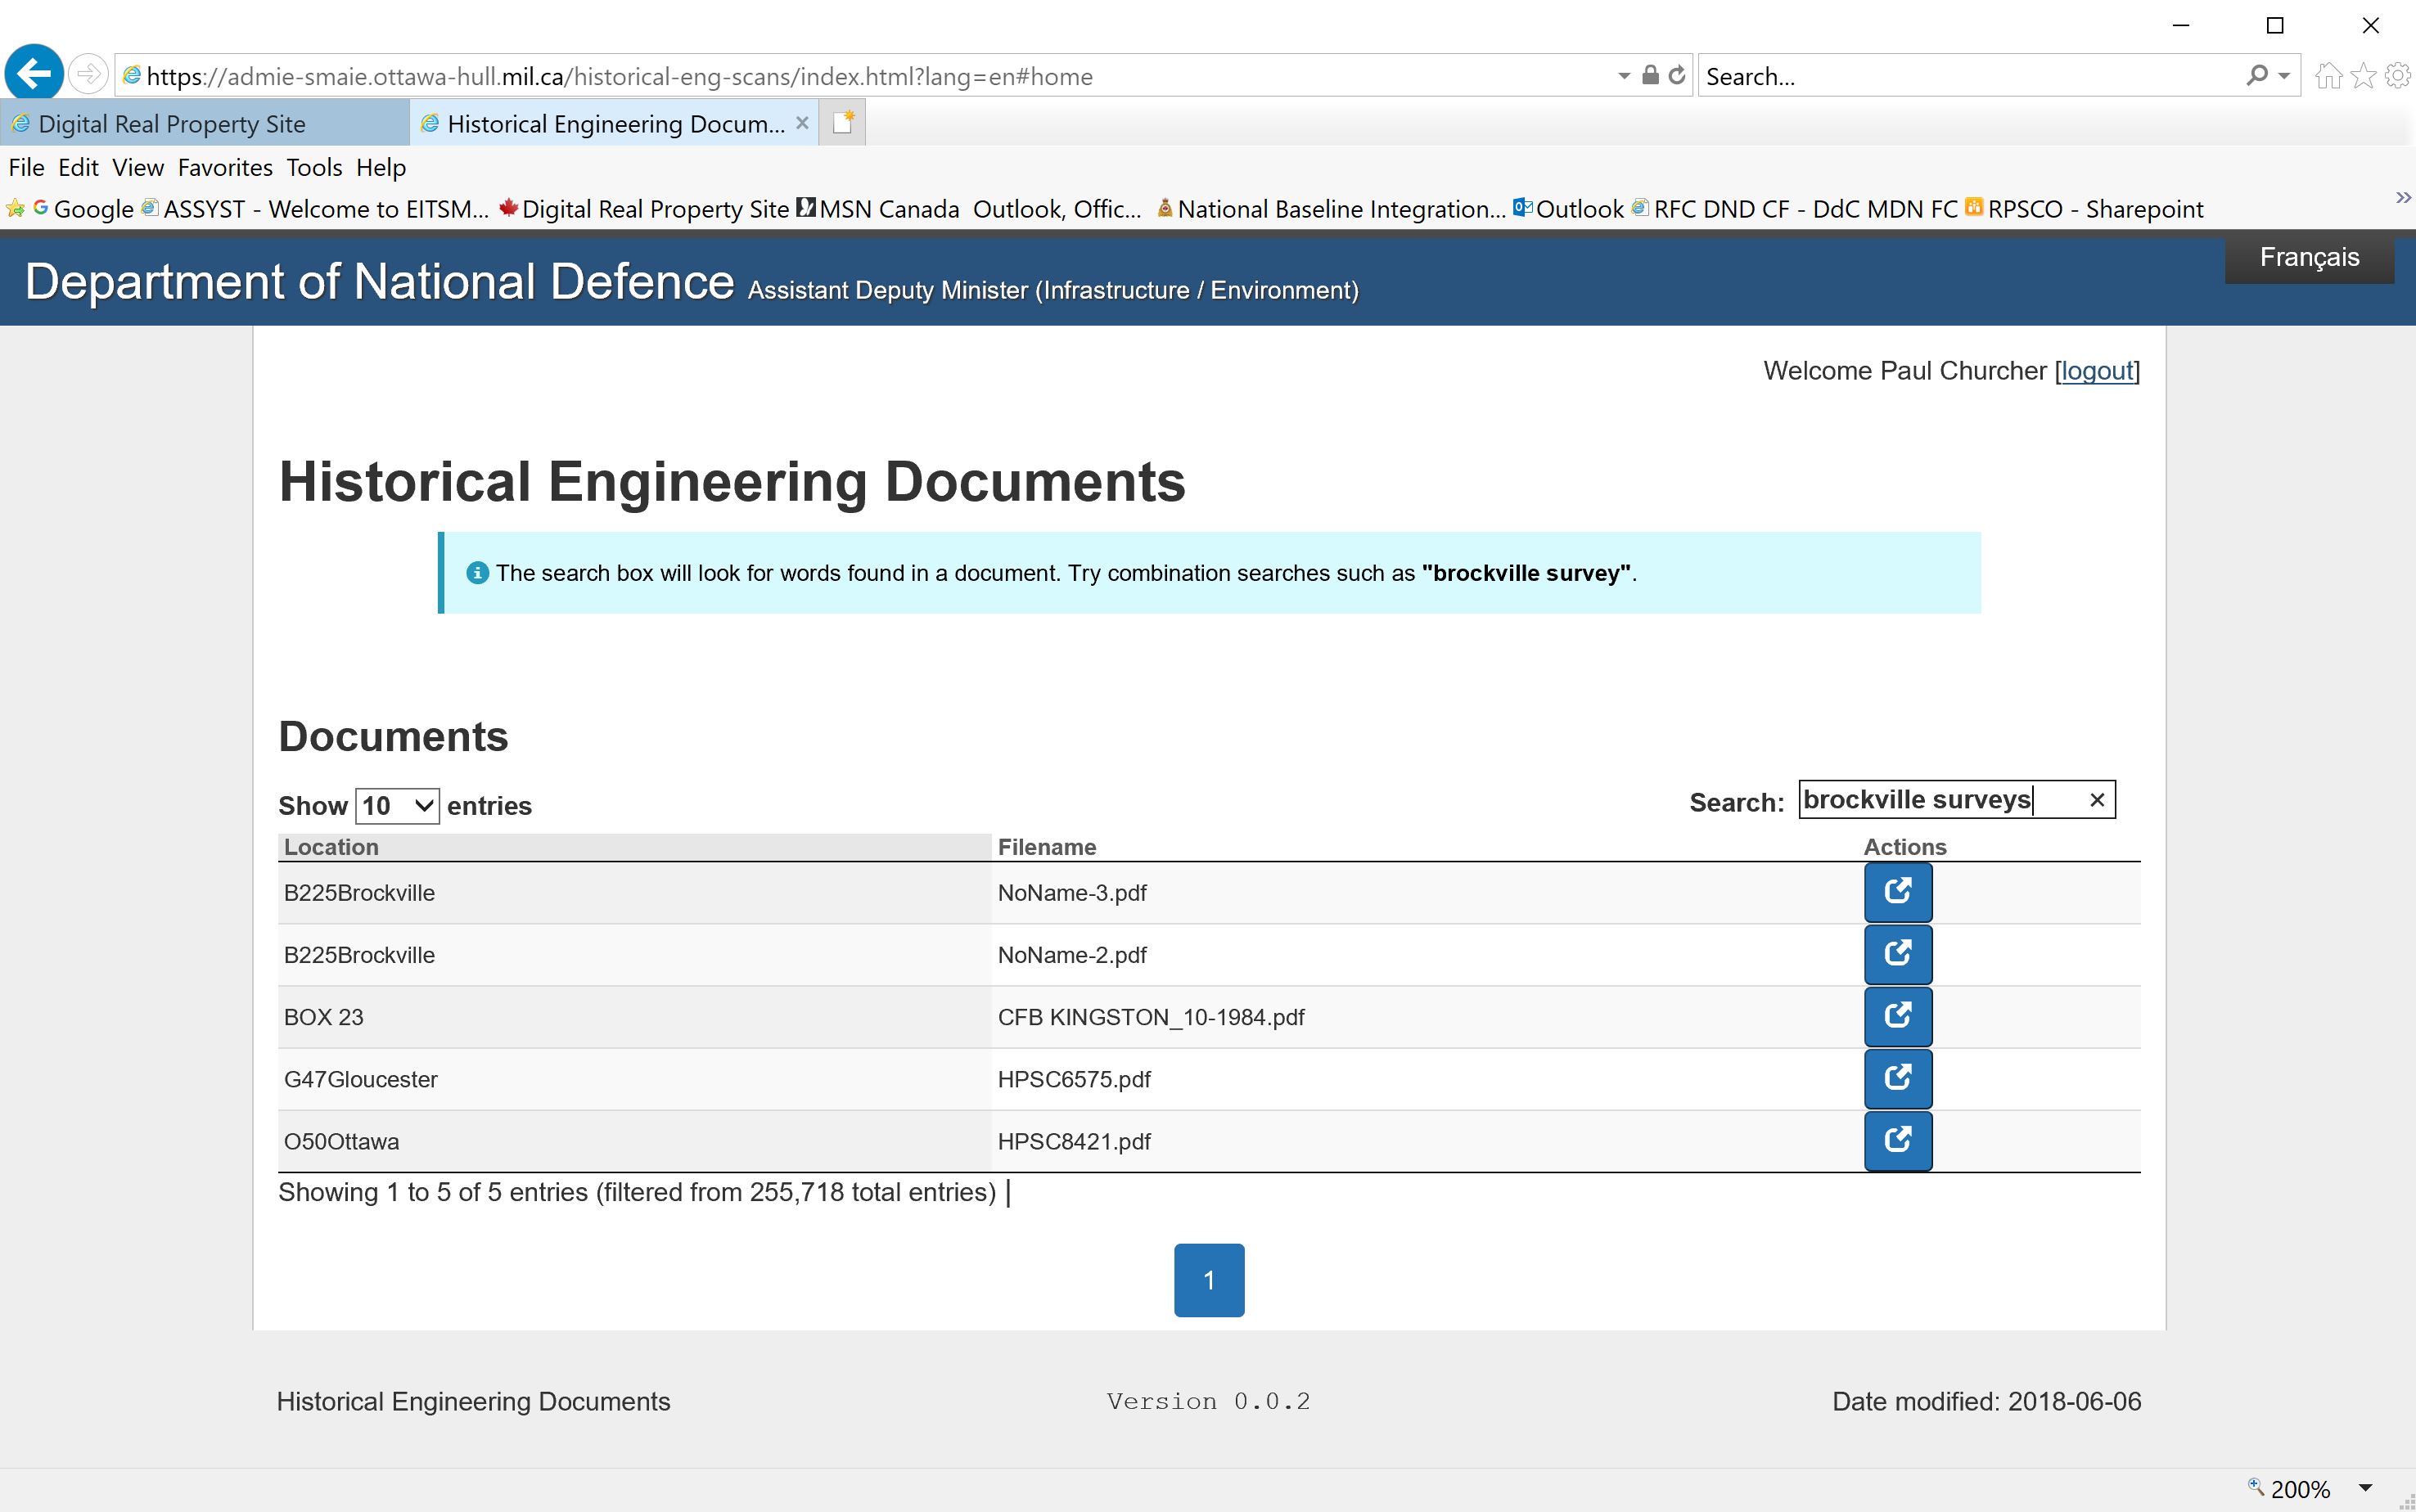Open CFB KINGSTON_10-1984.pdf action icon
The image size is (2416, 1512).
point(1897,1016)
